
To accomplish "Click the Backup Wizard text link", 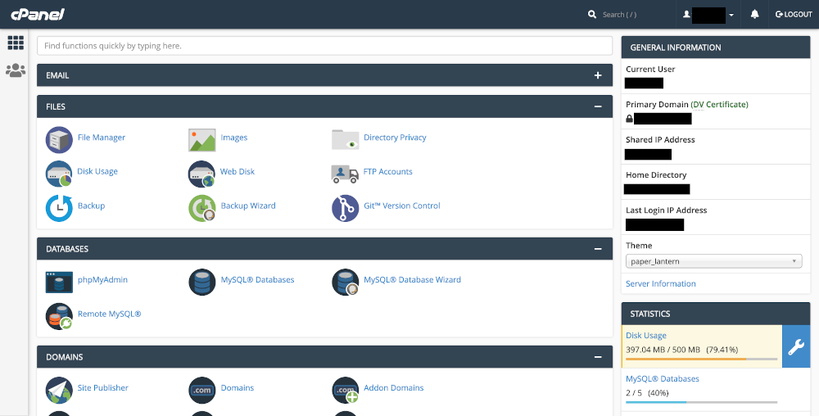I will [248, 206].
